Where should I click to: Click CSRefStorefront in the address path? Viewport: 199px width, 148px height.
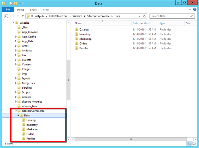pyautogui.click(x=58, y=16)
